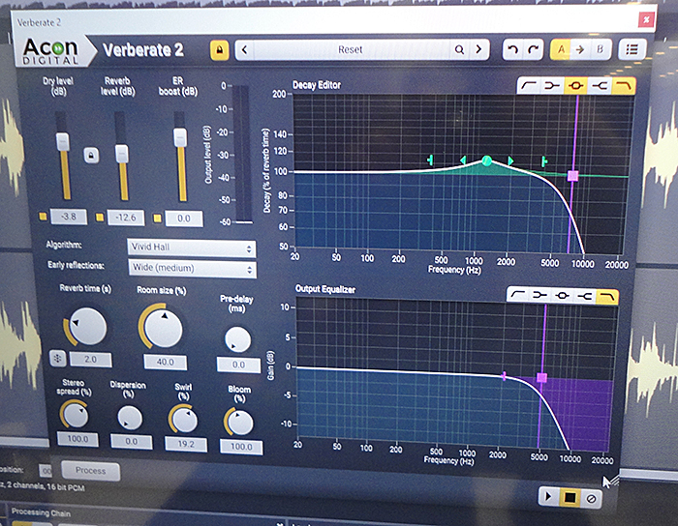Toggle high cut band in Output Equalizer
This screenshot has height=526, width=678.
607,297
